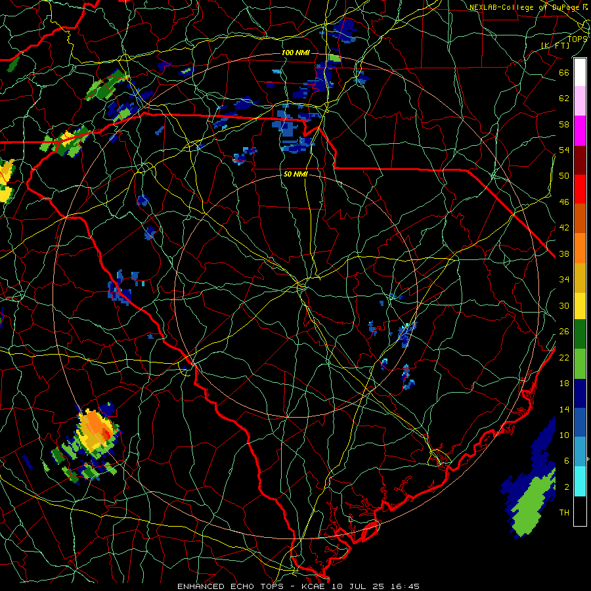Click the cyan legend swatch

(580, 481)
